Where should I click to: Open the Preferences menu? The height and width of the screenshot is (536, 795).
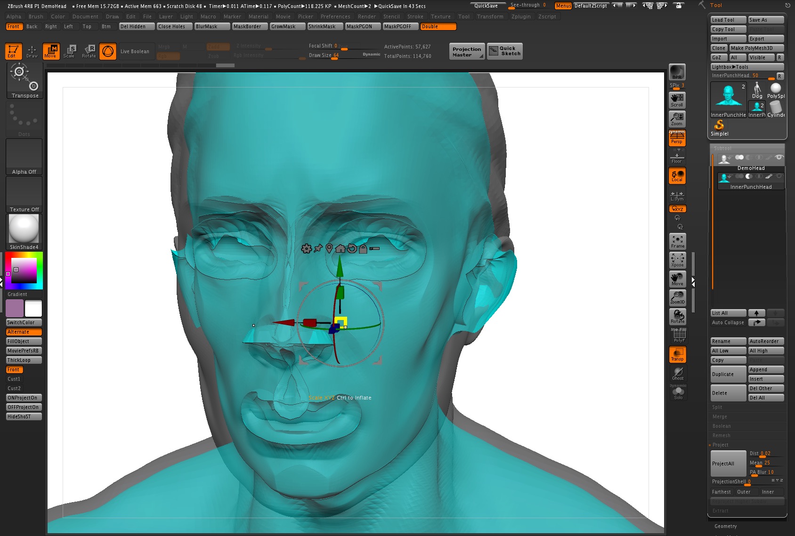(335, 16)
